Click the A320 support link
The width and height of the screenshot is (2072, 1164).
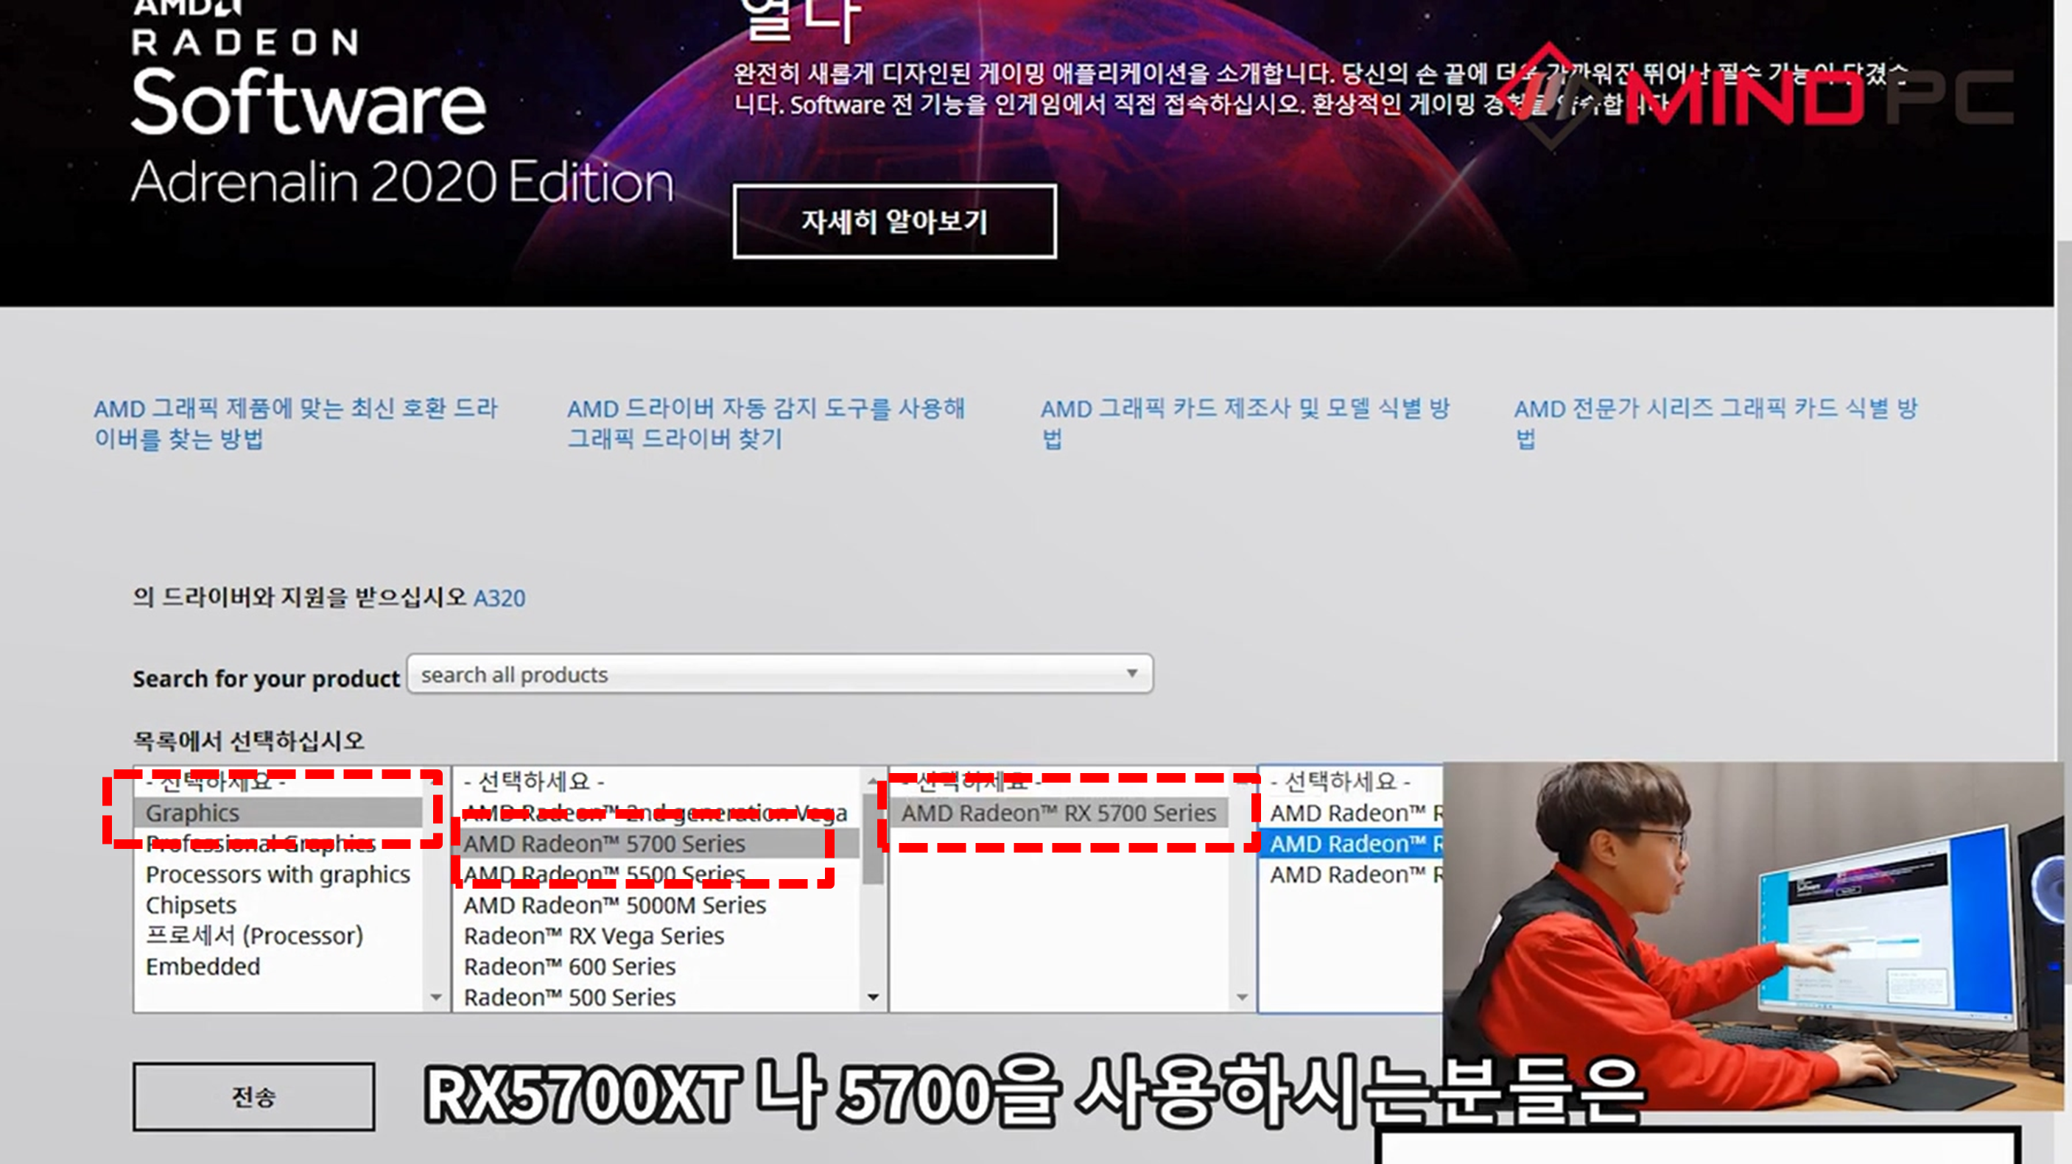click(x=499, y=598)
